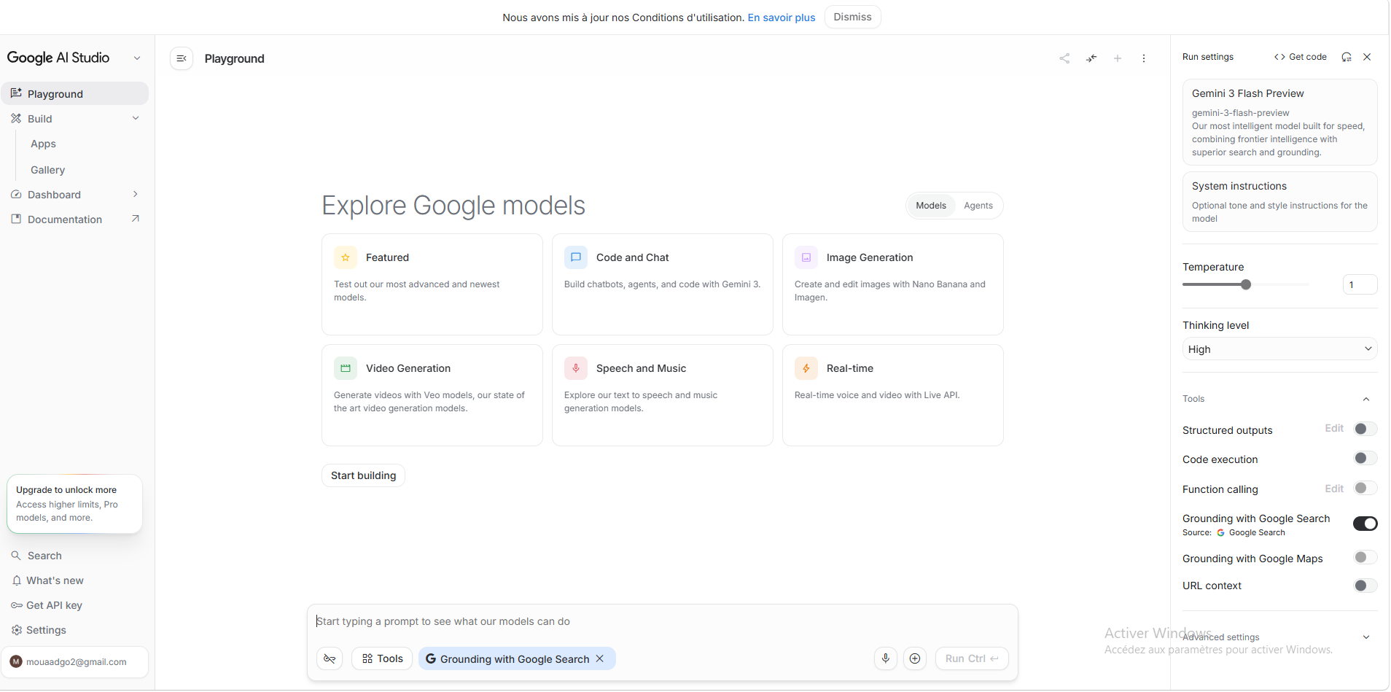Click the Build tools icon in the sidebar

click(16, 119)
